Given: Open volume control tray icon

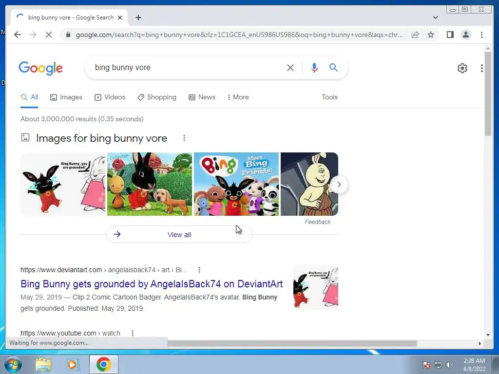Looking at the screenshot, I should pyautogui.click(x=449, y=365).
